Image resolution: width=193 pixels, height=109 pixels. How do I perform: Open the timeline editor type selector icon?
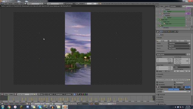tap(2, 104)
